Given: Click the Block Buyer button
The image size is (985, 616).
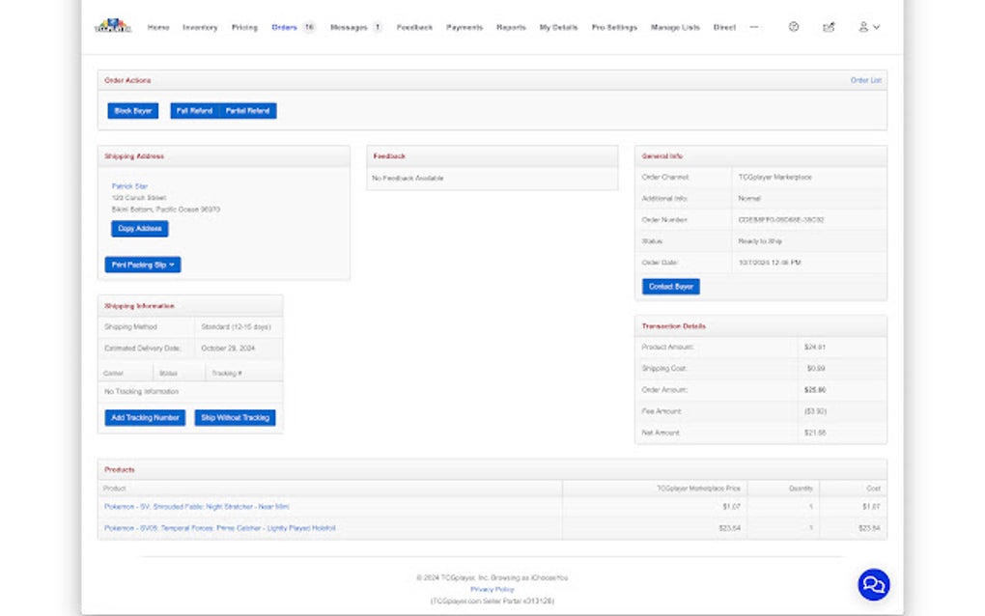Looking at the screenshot, I should coord(131,110).
